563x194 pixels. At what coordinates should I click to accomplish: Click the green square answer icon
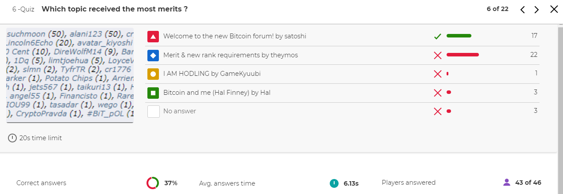(153, 93)
